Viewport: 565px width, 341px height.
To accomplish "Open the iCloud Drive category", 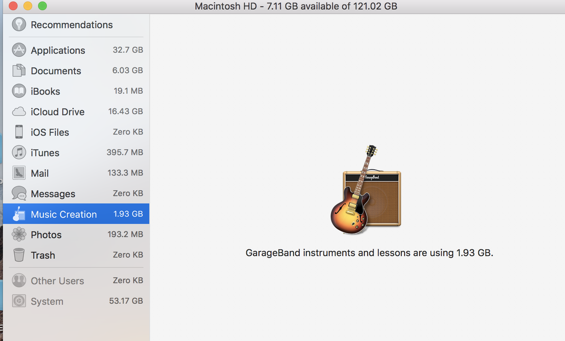I will (x=76, y=111).
